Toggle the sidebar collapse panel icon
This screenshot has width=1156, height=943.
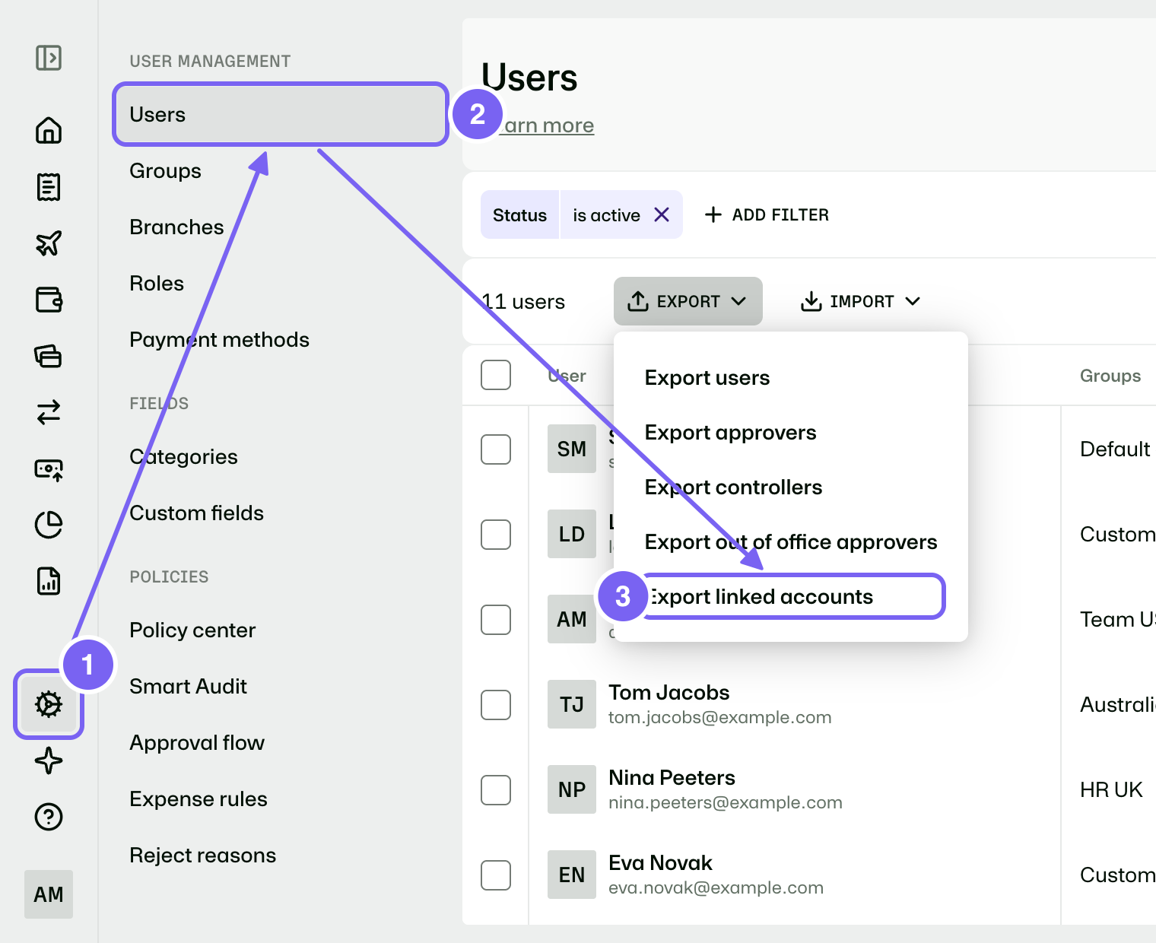point(49,58)
